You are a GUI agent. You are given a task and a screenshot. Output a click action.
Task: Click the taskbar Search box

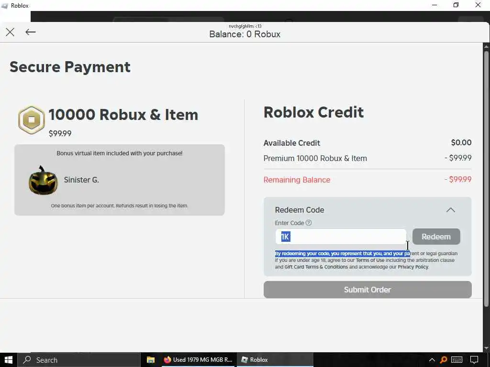[79, 360]
